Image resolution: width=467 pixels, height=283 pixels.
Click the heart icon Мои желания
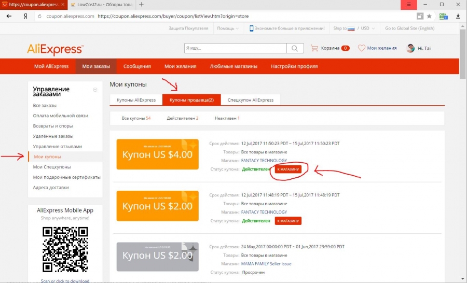pos(361,48)
